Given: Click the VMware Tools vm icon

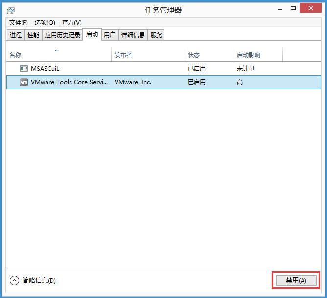Looking at the screenshot, I should click(x=24, y=82).
